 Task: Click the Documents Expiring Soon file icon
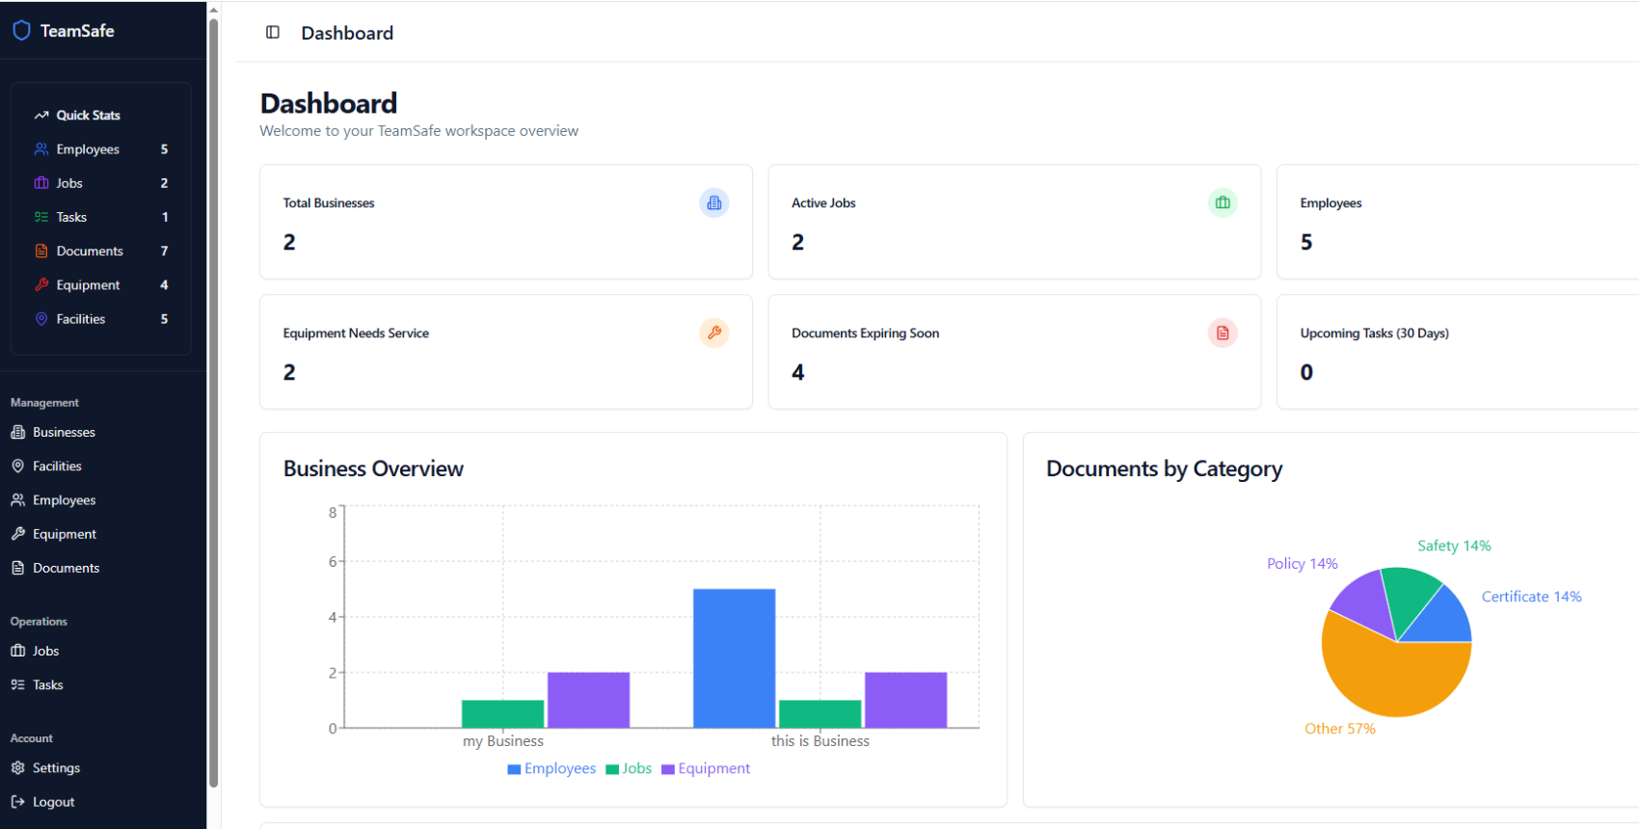[1222, 334]
